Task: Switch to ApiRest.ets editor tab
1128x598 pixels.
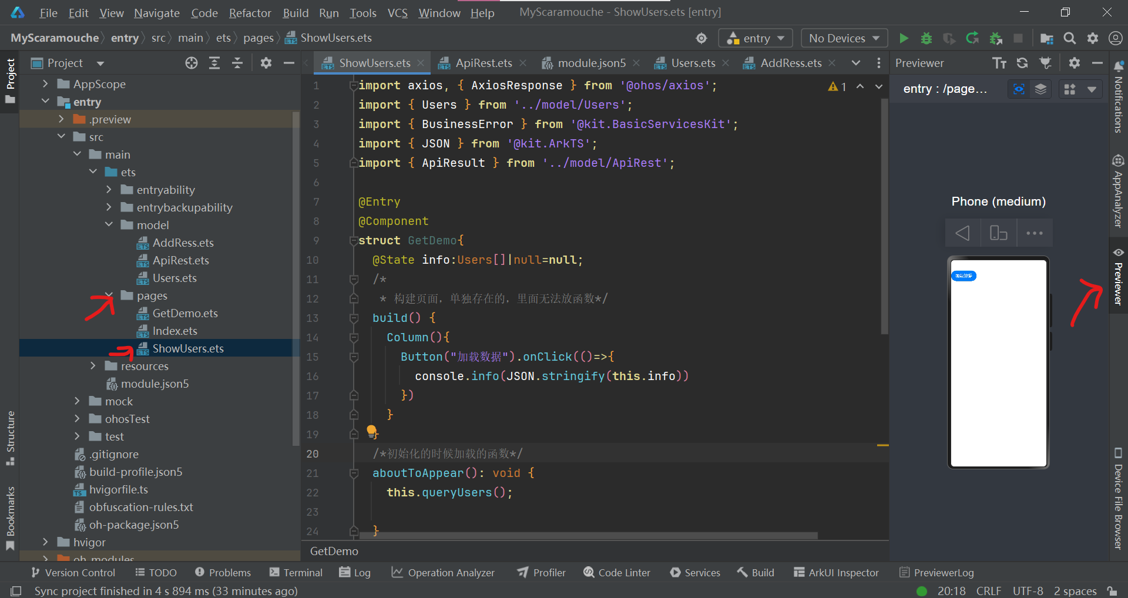Action: pyautogui.click(x=484, y=63)
